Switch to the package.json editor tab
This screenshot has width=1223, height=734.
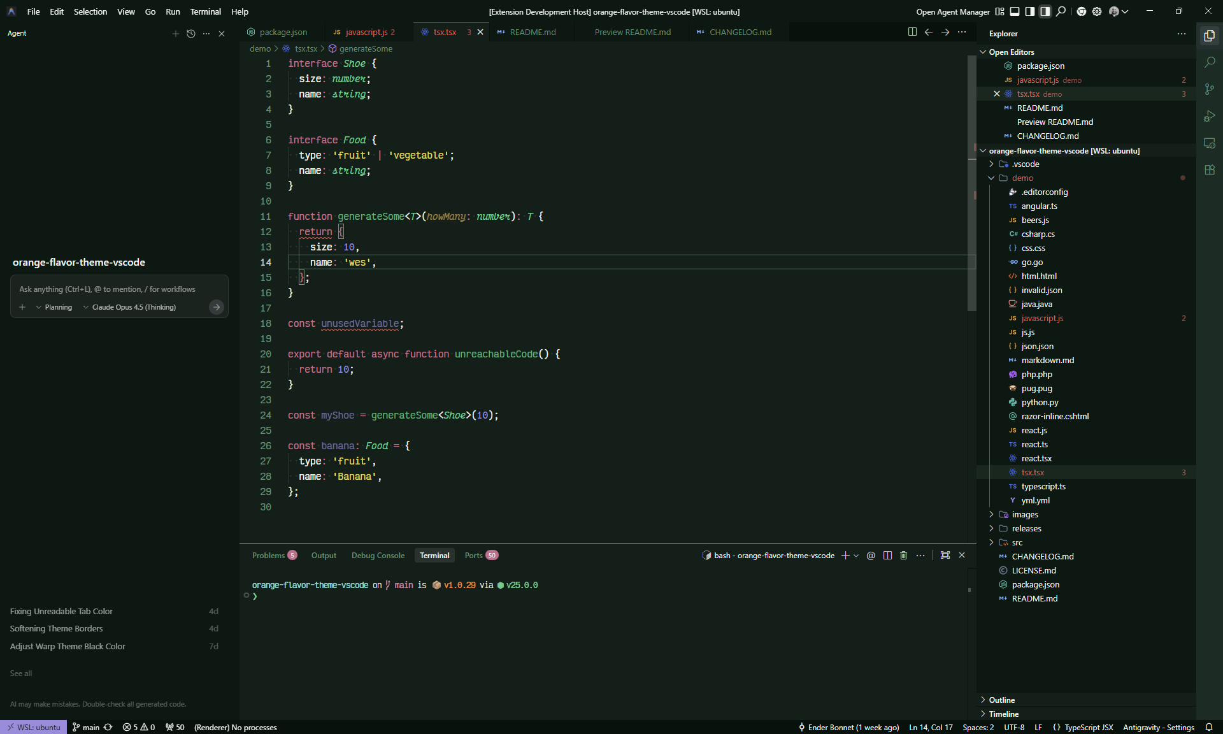point(283,32)
